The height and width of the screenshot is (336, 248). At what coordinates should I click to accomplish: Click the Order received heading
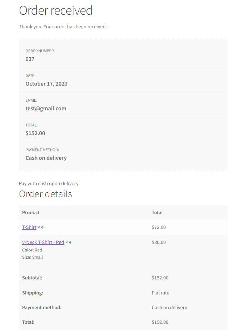point(56,10)
